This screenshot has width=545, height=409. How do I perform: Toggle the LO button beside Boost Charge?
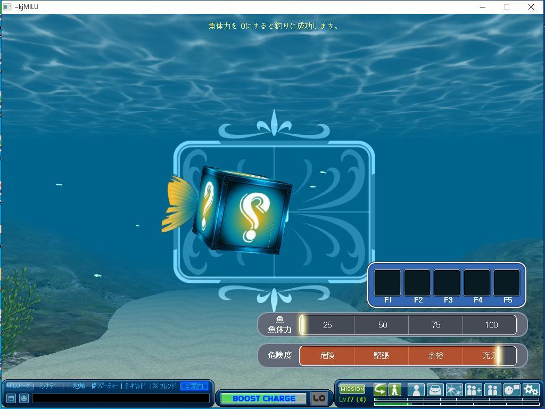pyautogui.click(x=319, y=398)
